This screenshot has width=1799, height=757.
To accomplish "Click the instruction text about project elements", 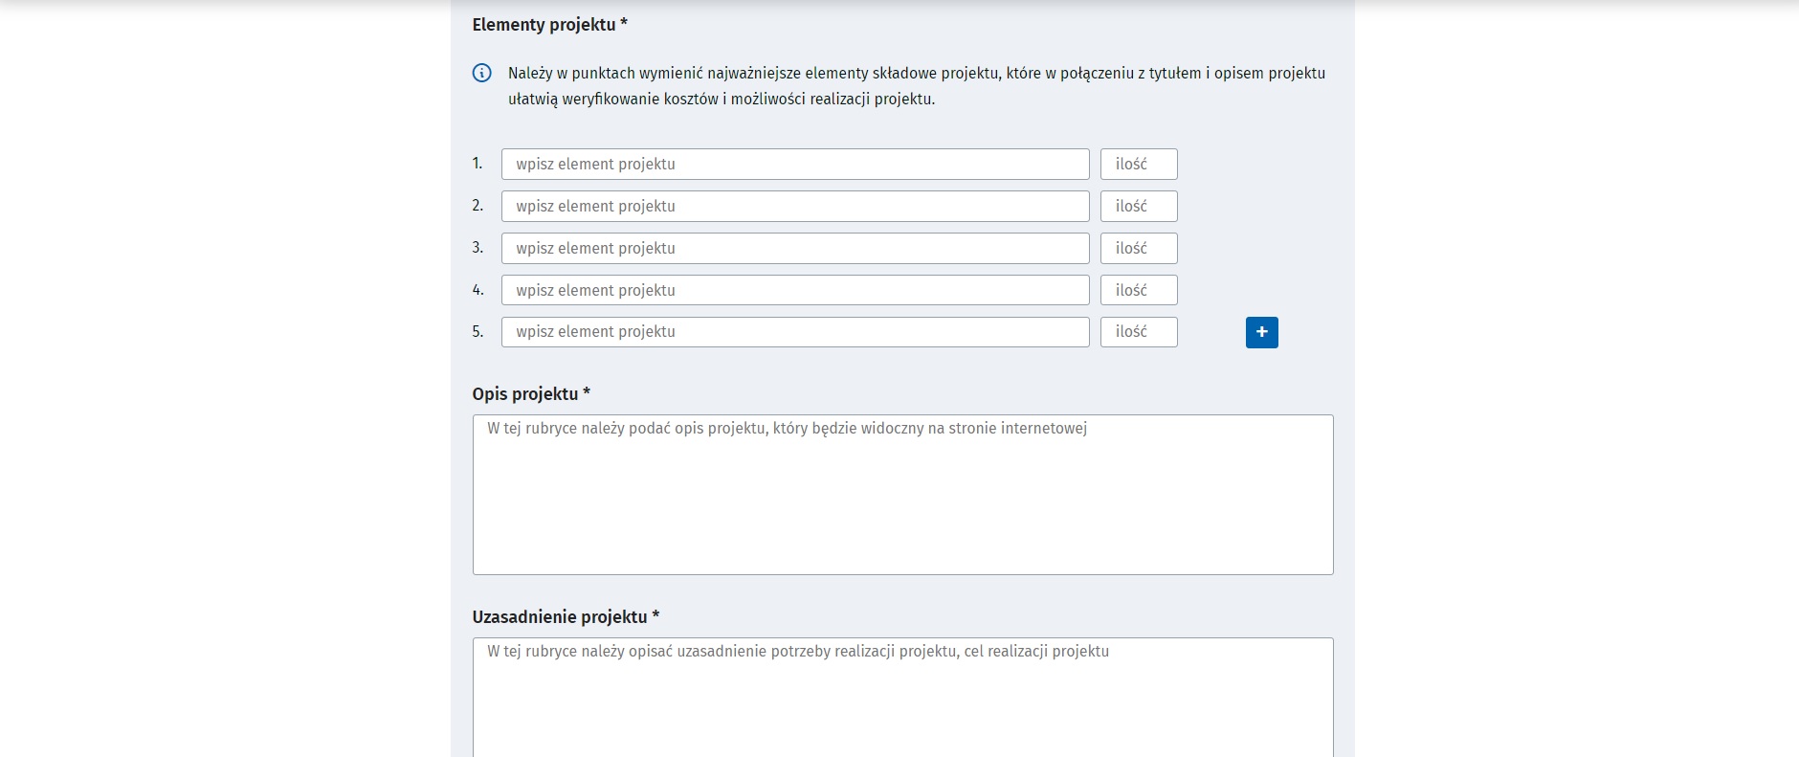I will click(917, 86).
